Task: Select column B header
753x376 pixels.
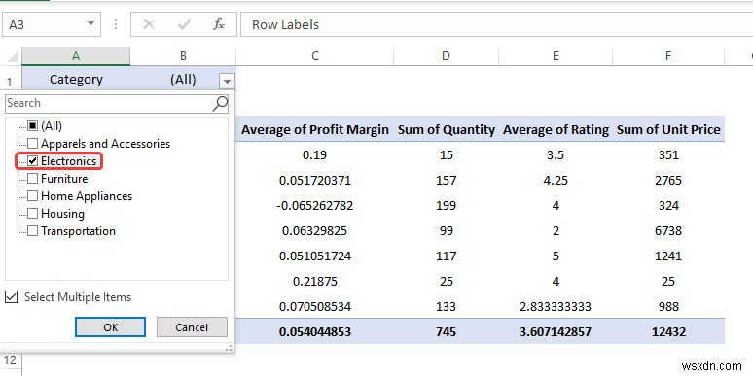Action: [x=183, y=56]
